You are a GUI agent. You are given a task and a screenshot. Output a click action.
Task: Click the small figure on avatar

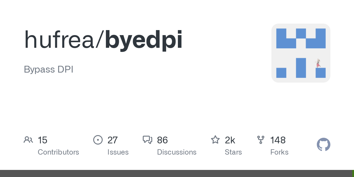[x=318, y=63]
